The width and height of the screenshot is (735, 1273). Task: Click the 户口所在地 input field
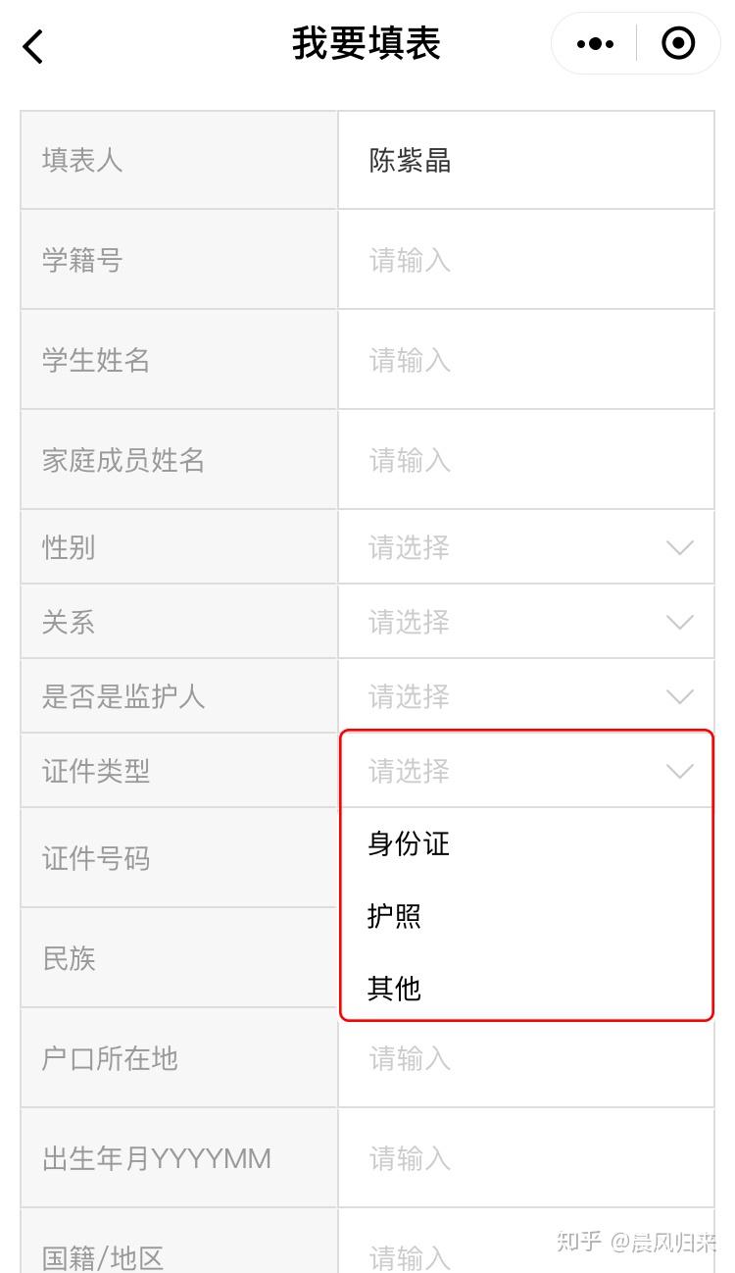tap(525, 1059)
